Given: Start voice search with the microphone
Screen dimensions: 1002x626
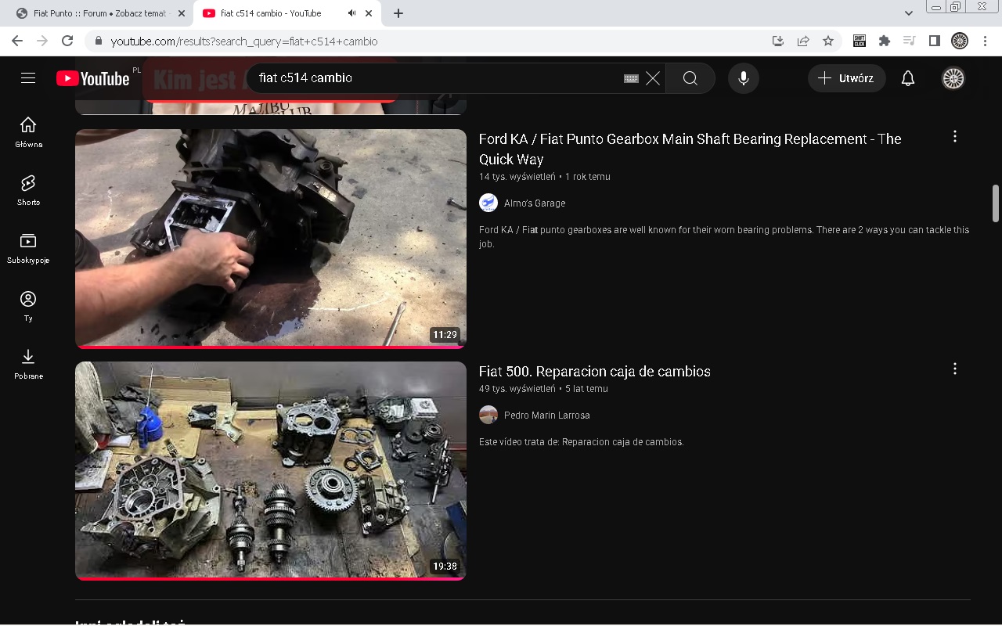Looking at the screenshot, I should 743,78.
